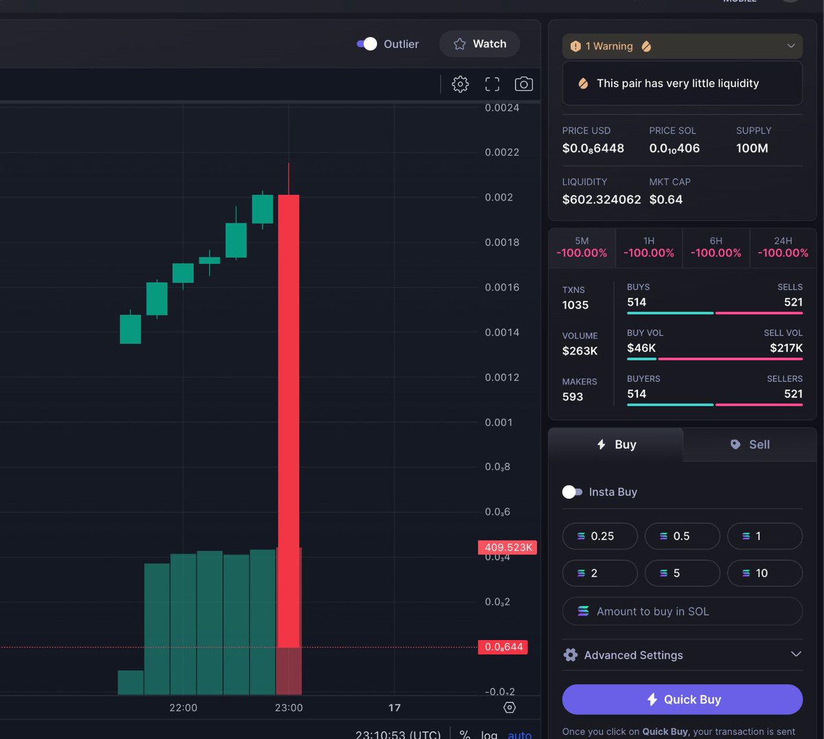Switch to the Buy tab

[x=616, y=444]
